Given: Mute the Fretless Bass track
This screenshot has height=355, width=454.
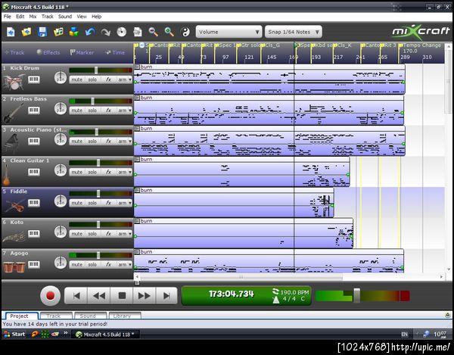Looking at the screenshot, I should (76, 111).
